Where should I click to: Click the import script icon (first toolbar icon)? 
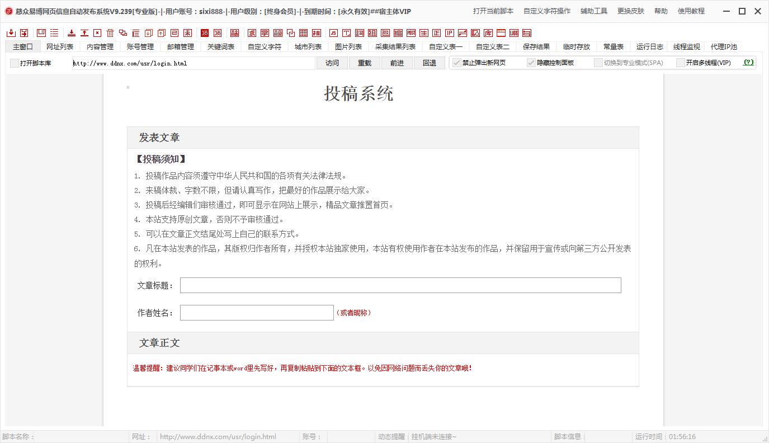pos(11,33)
